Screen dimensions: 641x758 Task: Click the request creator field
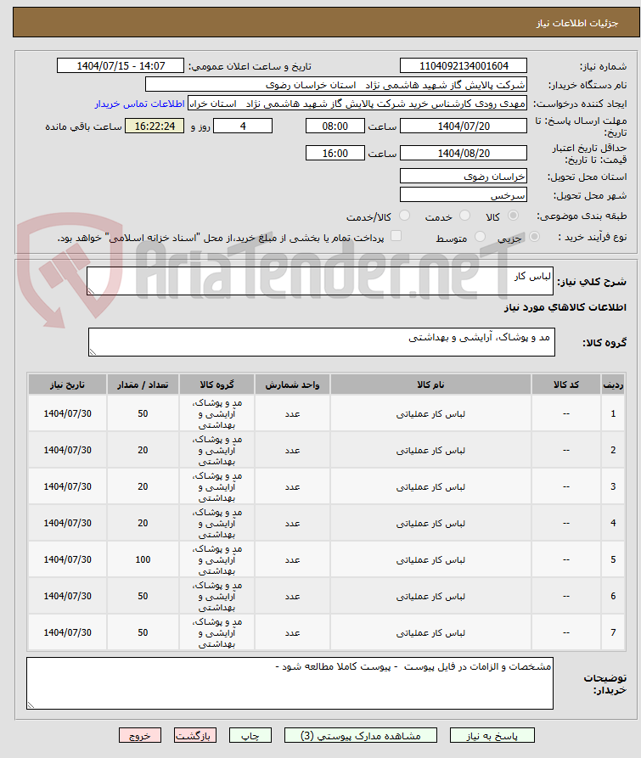click(357, 104)
